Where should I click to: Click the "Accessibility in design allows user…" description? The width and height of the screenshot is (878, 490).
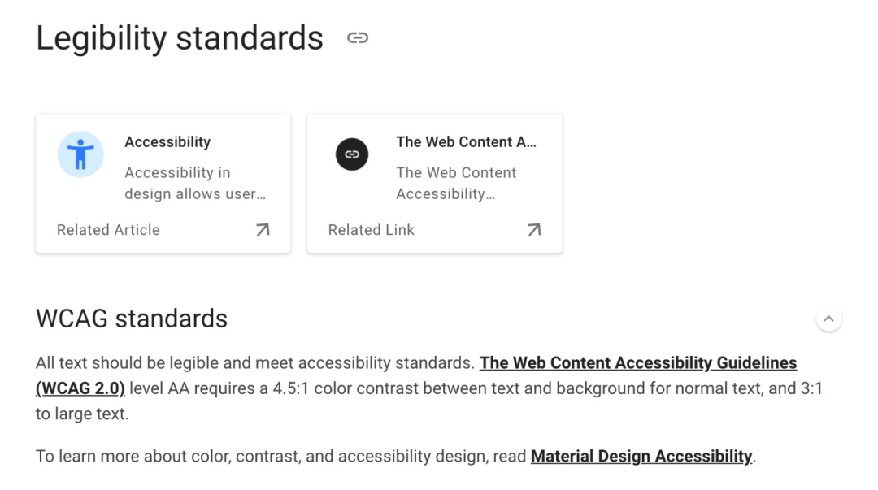(195, 183)
